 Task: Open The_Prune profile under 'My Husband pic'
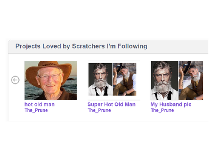point(162,110)
